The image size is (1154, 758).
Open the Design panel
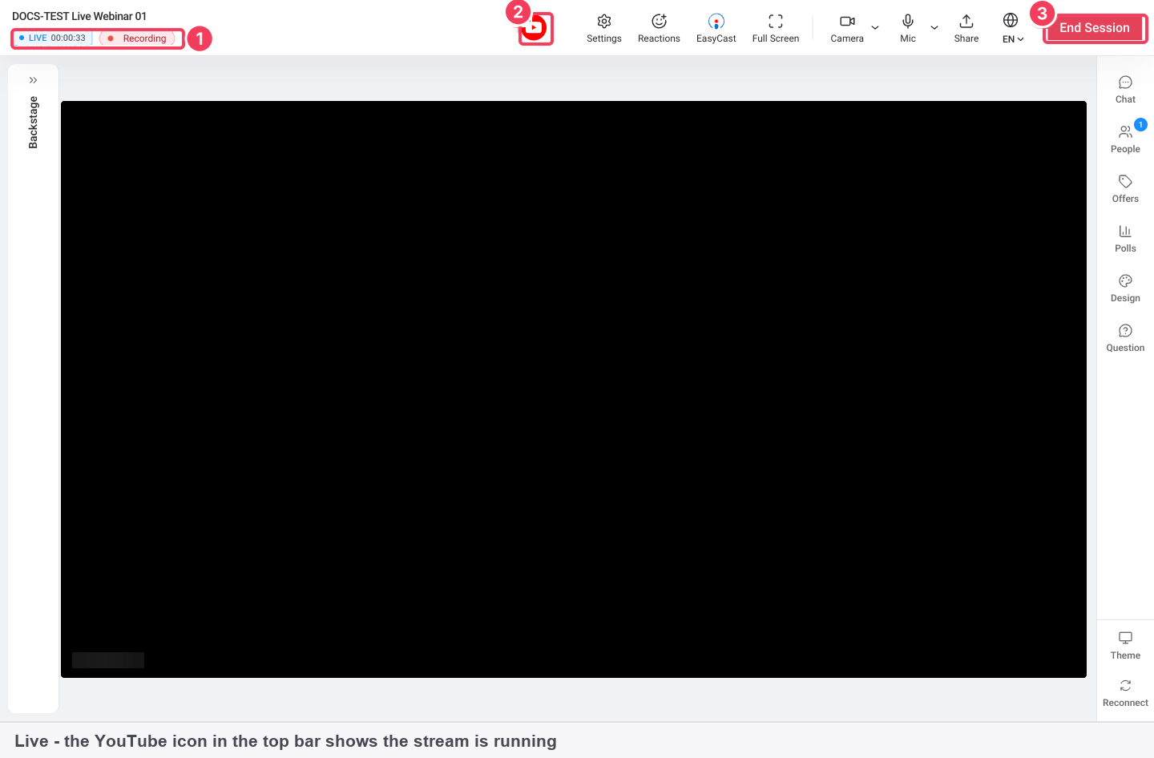(x=1125, y=288)
